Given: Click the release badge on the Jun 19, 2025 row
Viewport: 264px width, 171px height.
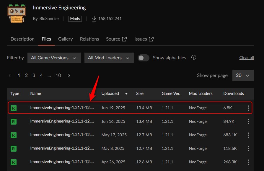Looking at the screenshot, I should (x=14, y=108).
